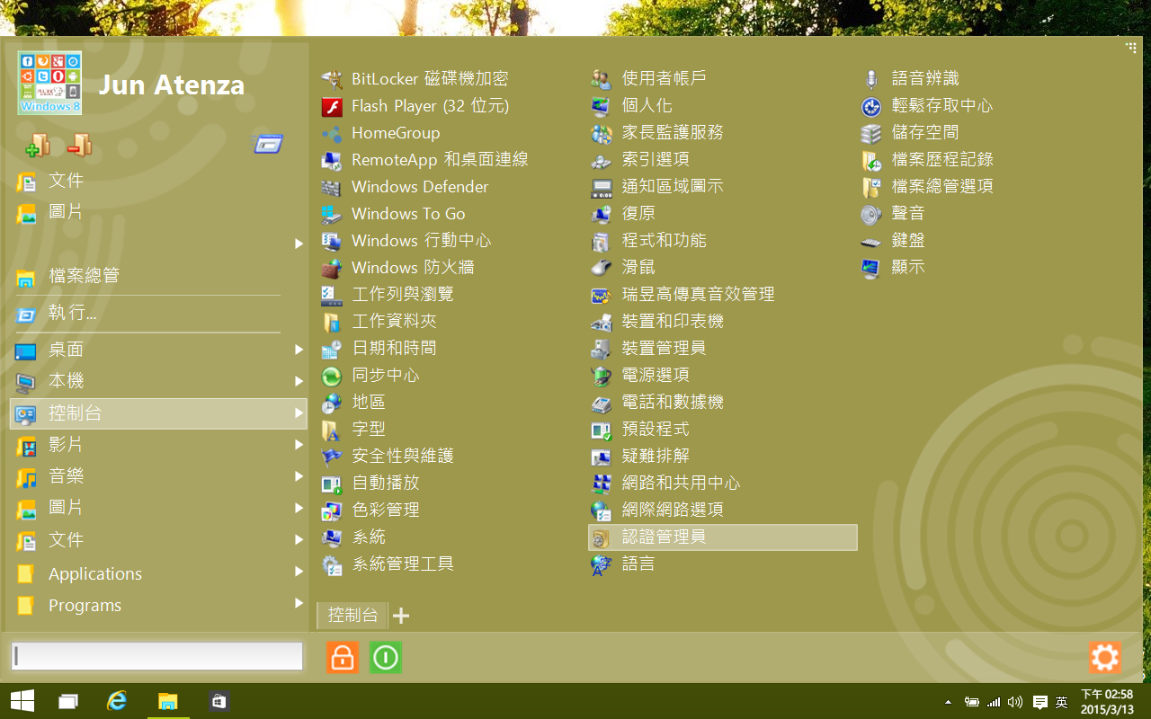Click the taskbar volume icon
The width and height of the screenshot is (1151, 719).
1016,702
